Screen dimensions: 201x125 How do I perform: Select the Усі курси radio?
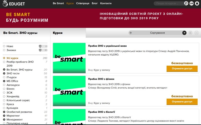point(4,58)
